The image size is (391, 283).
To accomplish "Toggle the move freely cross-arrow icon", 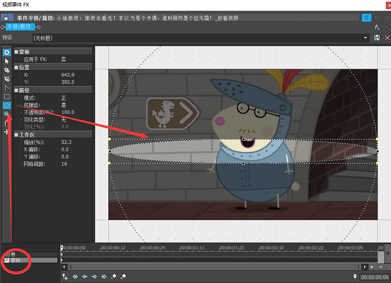I will [7, 132].
